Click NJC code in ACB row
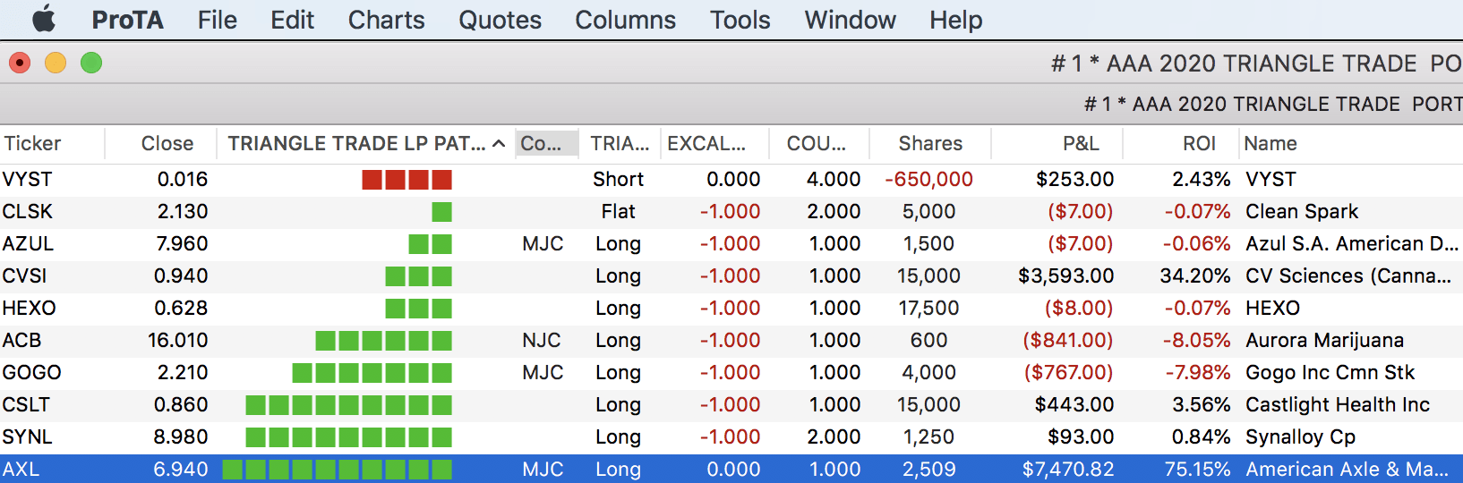 (542, 340)
